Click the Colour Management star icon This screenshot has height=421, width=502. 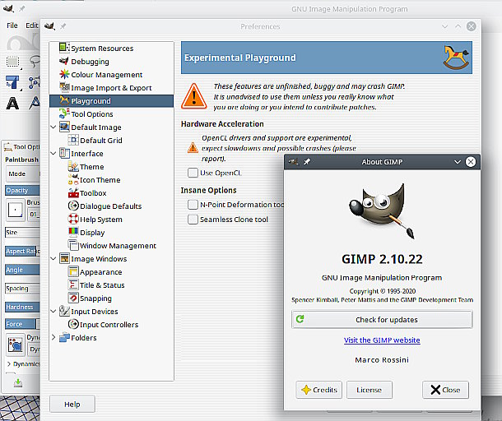tap(64, 74)
